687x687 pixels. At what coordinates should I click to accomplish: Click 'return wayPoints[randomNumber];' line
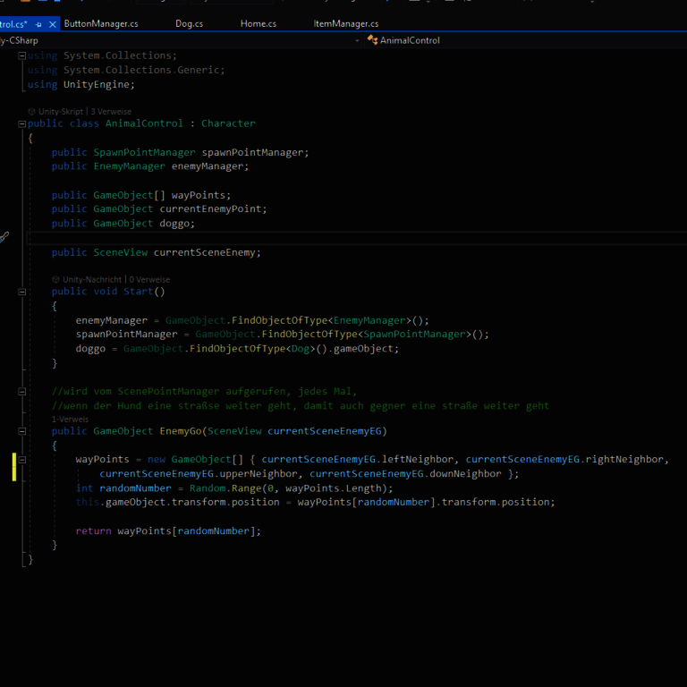click(168, 531)
